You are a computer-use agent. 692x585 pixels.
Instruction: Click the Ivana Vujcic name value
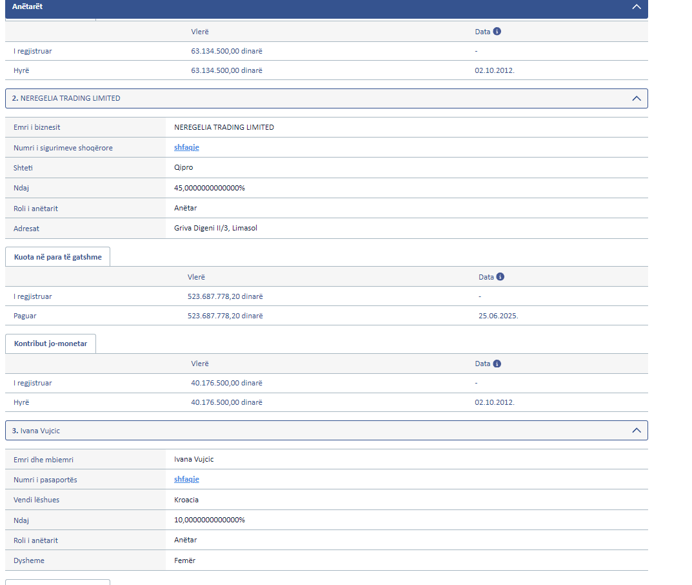[193, 459]
